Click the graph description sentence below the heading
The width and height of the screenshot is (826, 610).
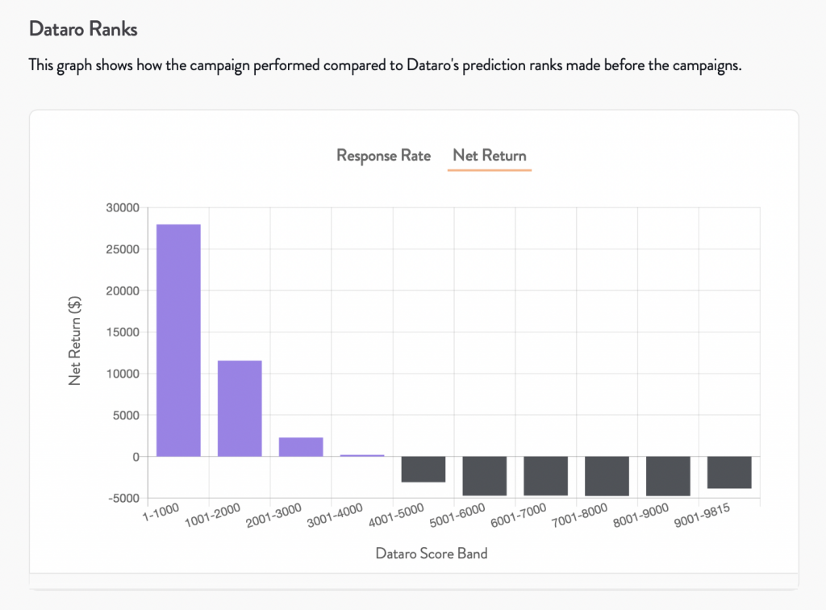click(x=385, y=65)
